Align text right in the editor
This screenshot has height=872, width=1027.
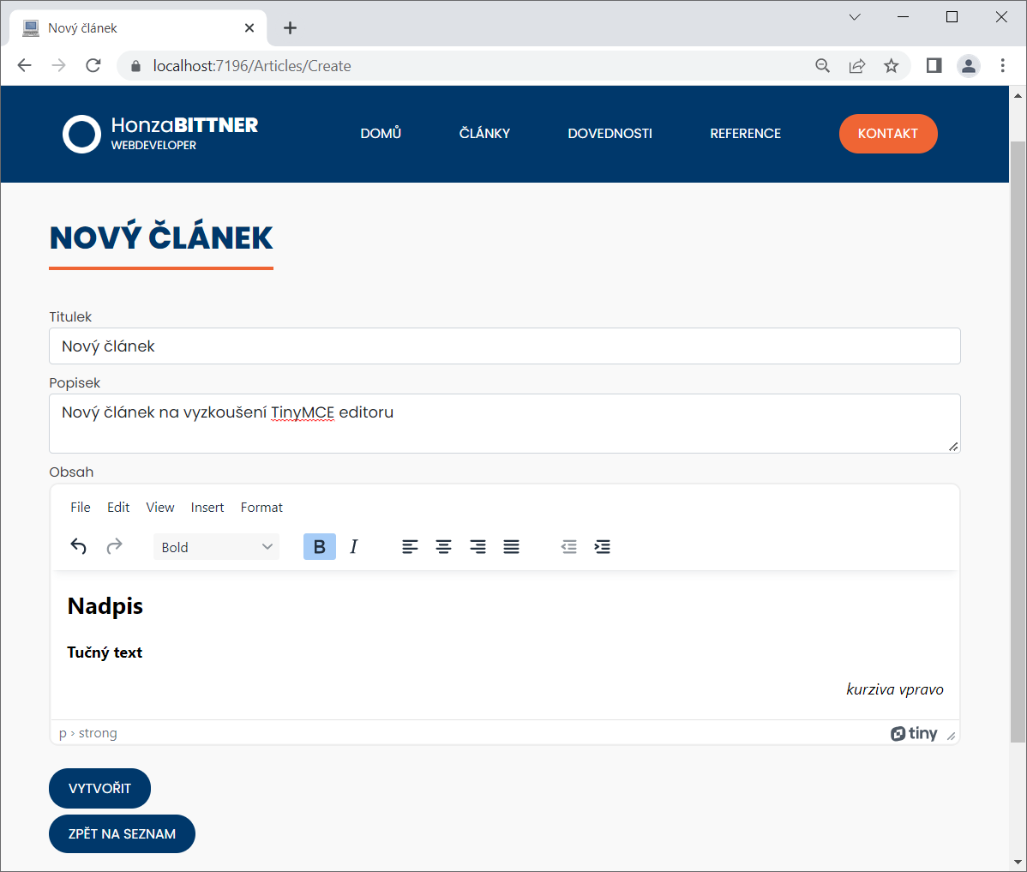tap(477, 547)
